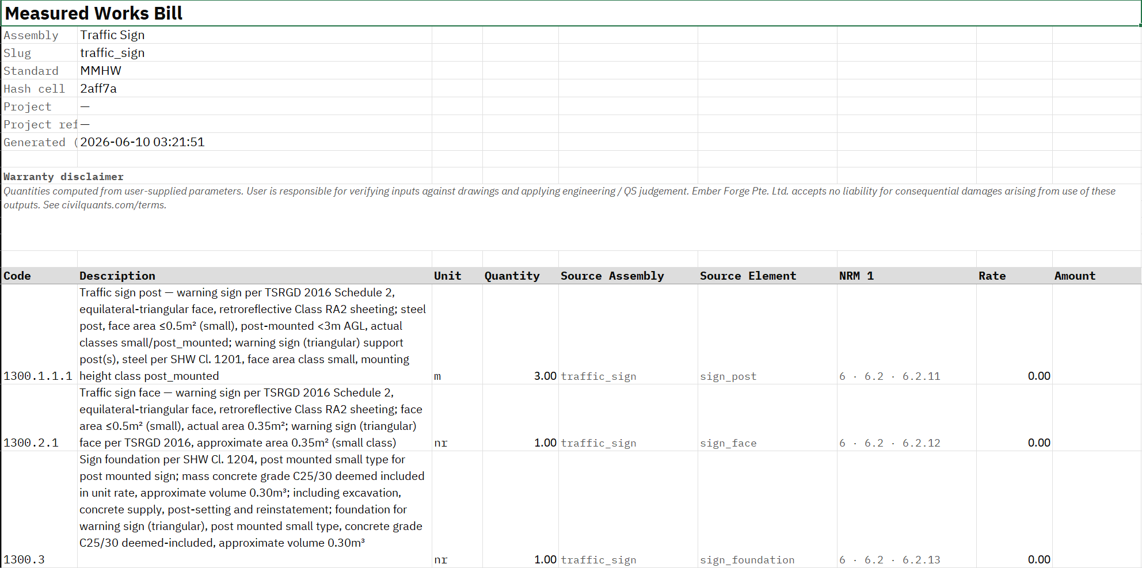
Task: Click the Description column header
Action: (x=254, y=276)
